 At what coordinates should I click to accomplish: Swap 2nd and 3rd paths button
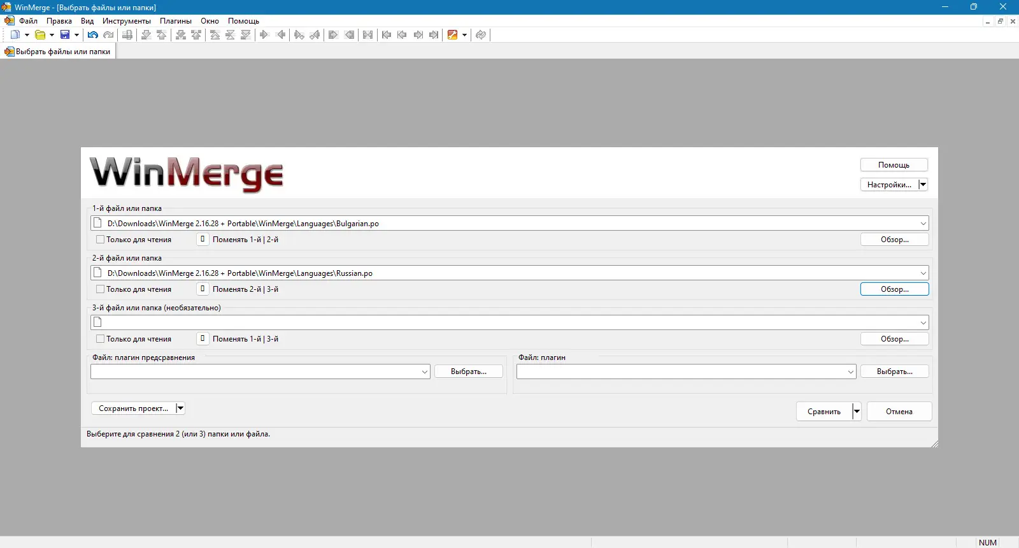[203, 289]
